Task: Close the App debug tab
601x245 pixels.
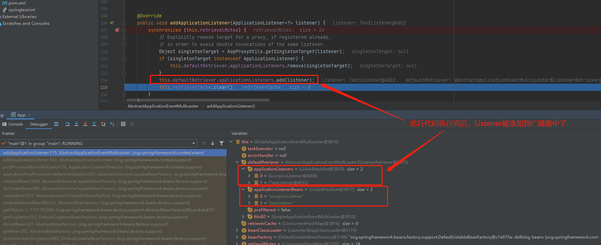Action: click(29, 115)
